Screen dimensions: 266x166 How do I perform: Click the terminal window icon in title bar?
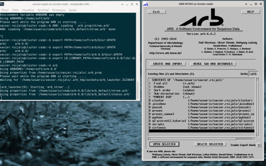coord(2,4)
